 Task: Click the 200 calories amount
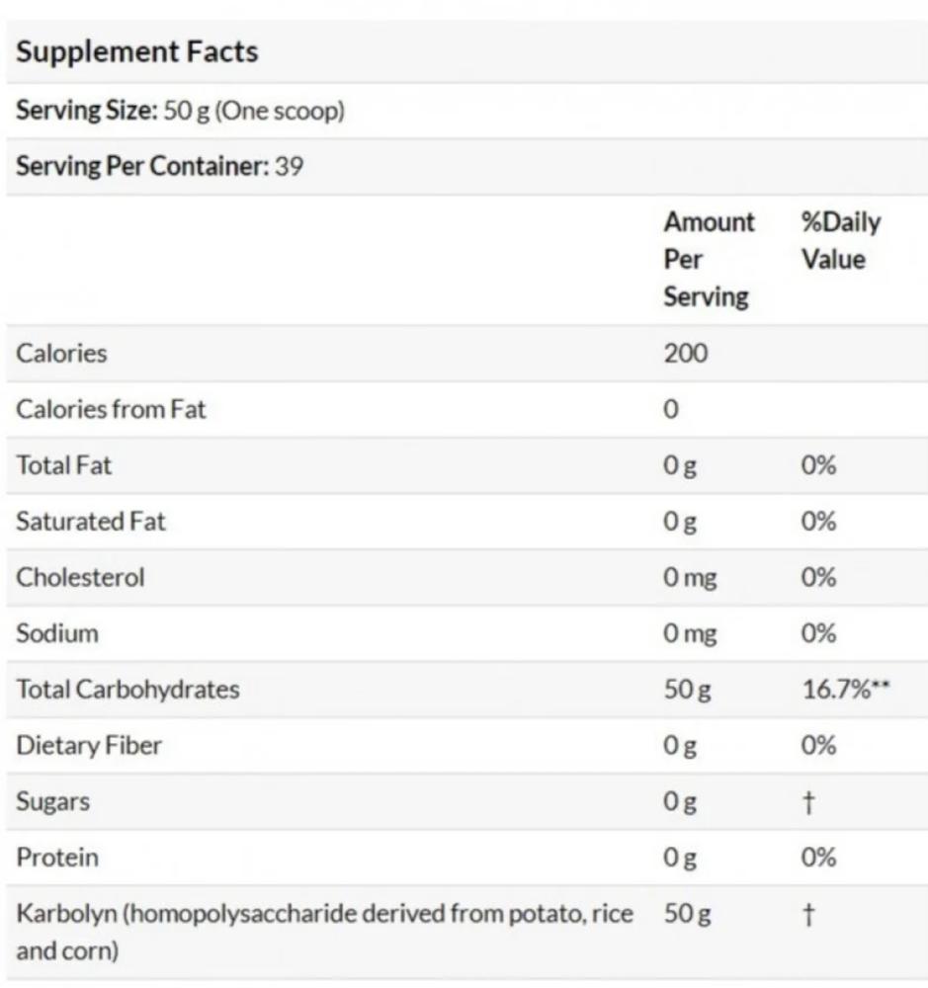point(685,354)
